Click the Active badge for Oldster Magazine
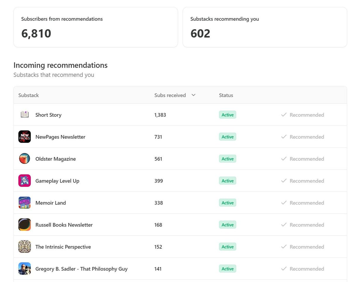This screenshot has width=351, height=282. (228, 159)
